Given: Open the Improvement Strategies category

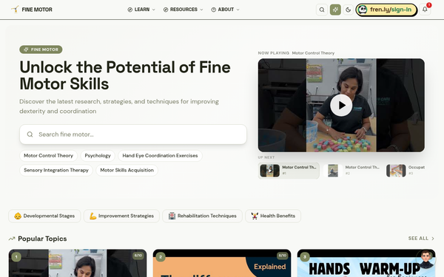Looking at the screenshot, I should (121, 216).
